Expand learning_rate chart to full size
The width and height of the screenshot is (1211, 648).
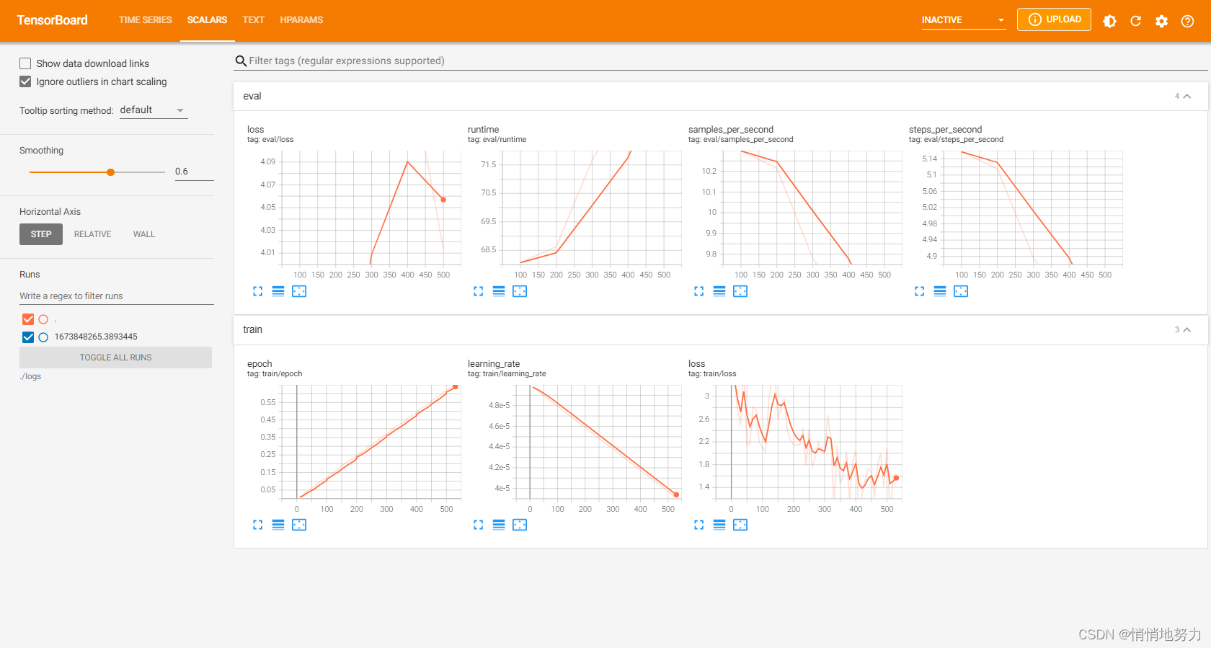(479, 525)
